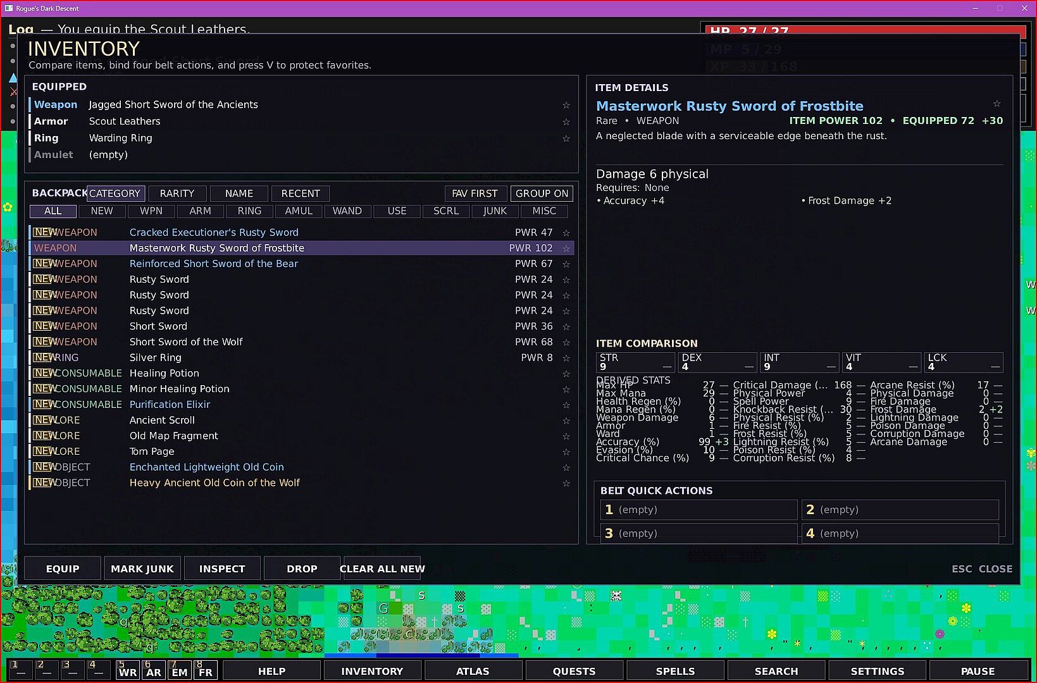Favorite the Warding Ring star icon
The image size is (1037, 683).
coord(566,138)
